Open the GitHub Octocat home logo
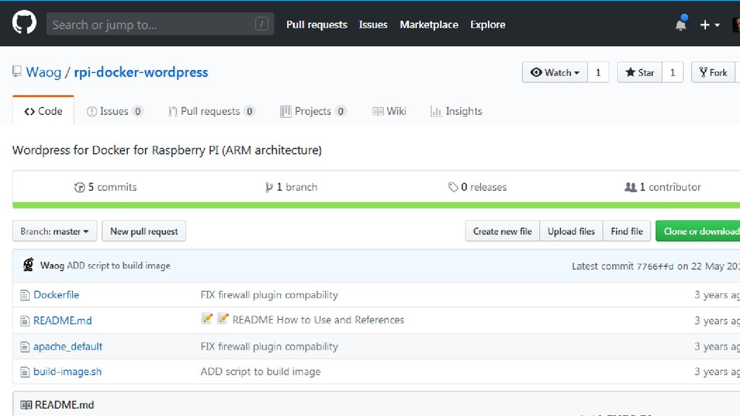This screenshot has width=740, height=416. (x=24, y=22)
